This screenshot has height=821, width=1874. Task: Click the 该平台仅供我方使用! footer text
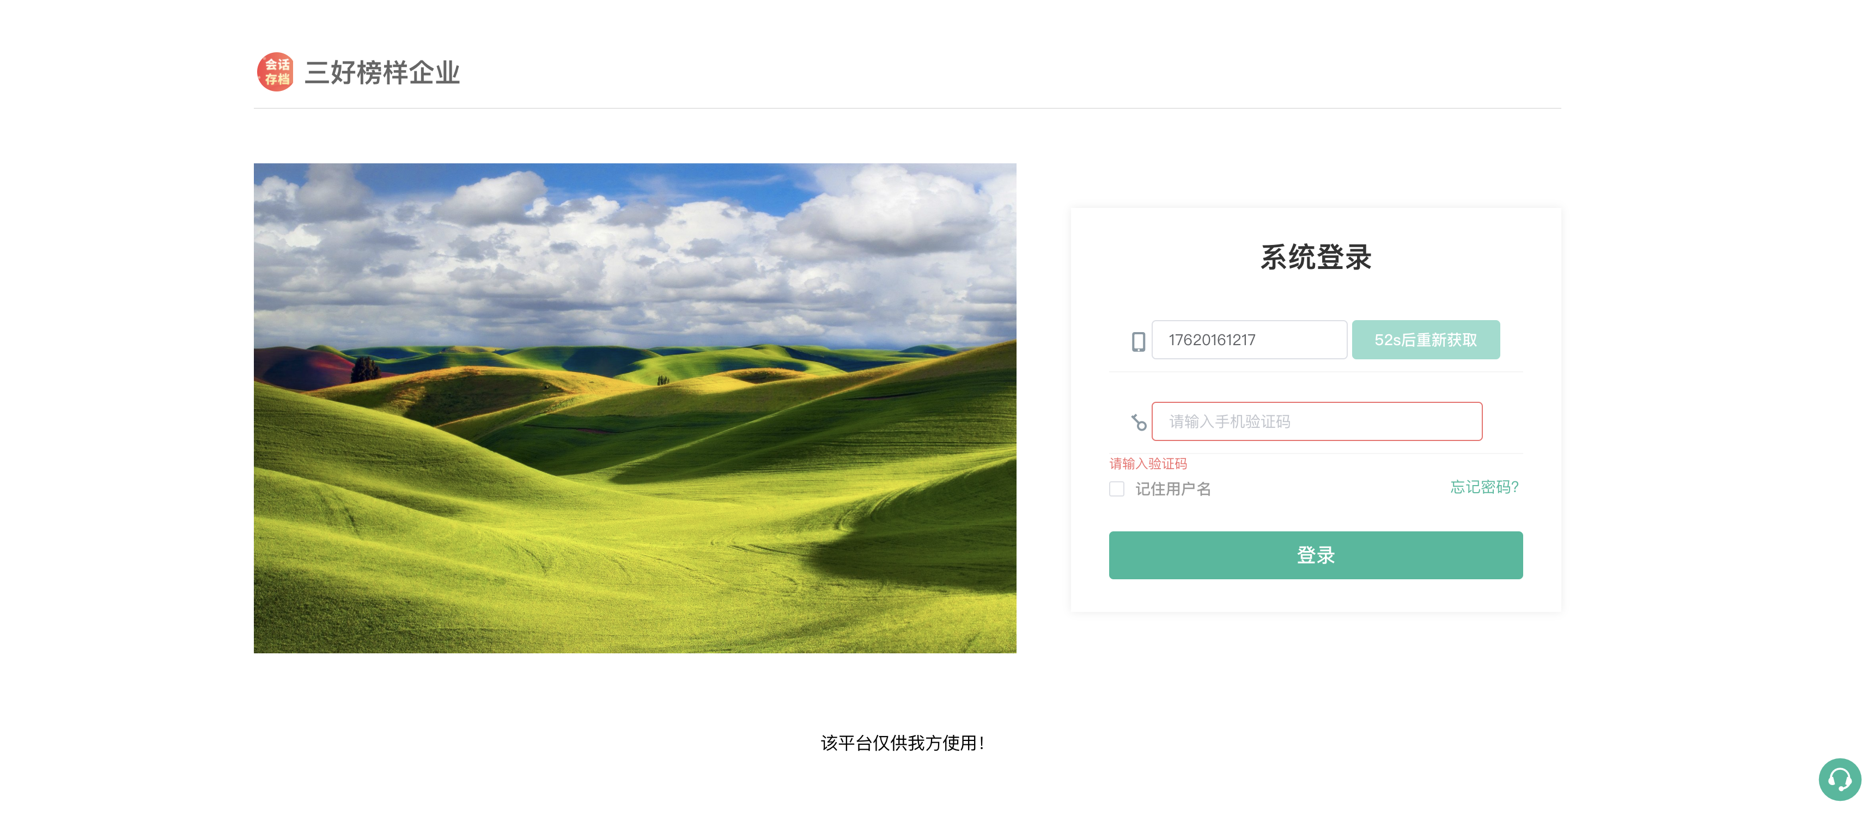point(902,743)
